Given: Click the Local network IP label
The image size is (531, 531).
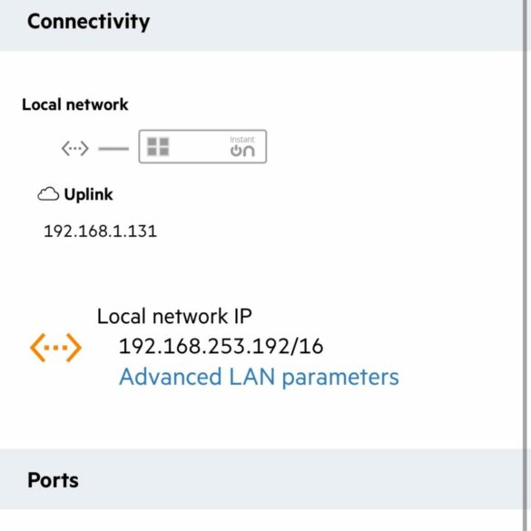Looking at the screenshot, I should coord(174,316).
